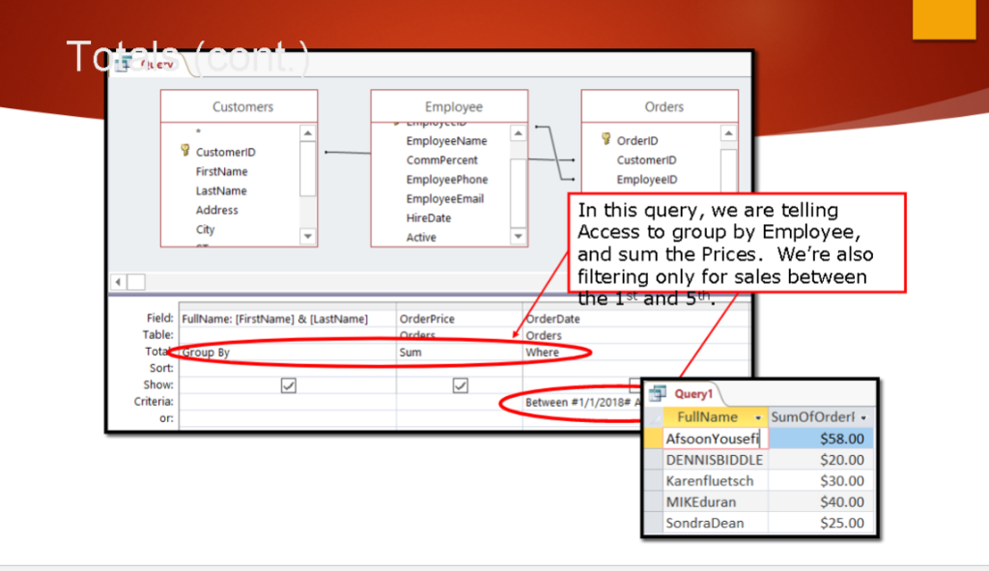Toggle the Show checkbox under OrderPrice column
Screen dimensions: 989x571
point(461,385)
